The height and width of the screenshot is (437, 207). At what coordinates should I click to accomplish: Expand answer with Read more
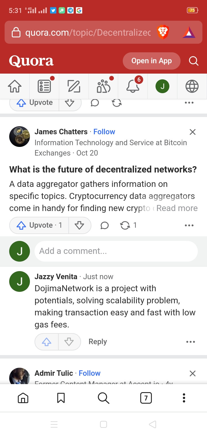click(177, 208)
